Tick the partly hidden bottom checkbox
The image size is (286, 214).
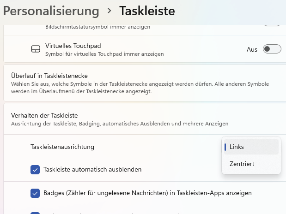point(35,213)
